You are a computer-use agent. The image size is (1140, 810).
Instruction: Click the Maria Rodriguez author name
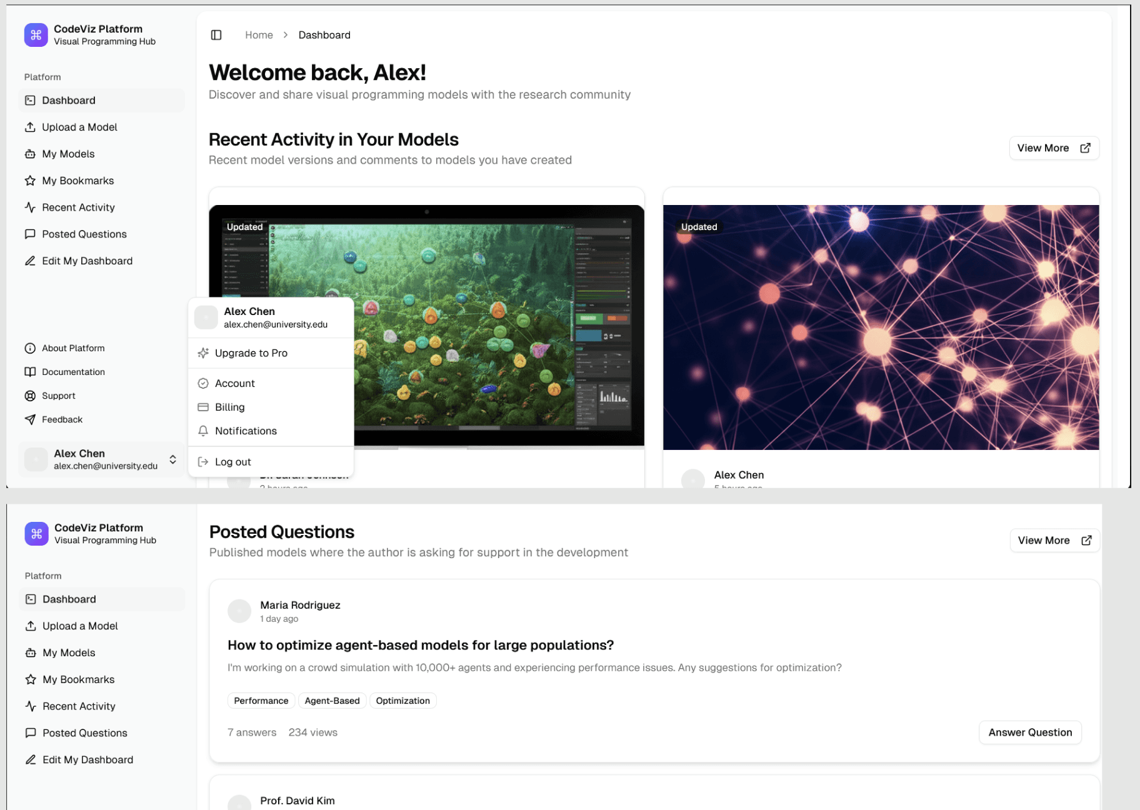pos(300,605)
